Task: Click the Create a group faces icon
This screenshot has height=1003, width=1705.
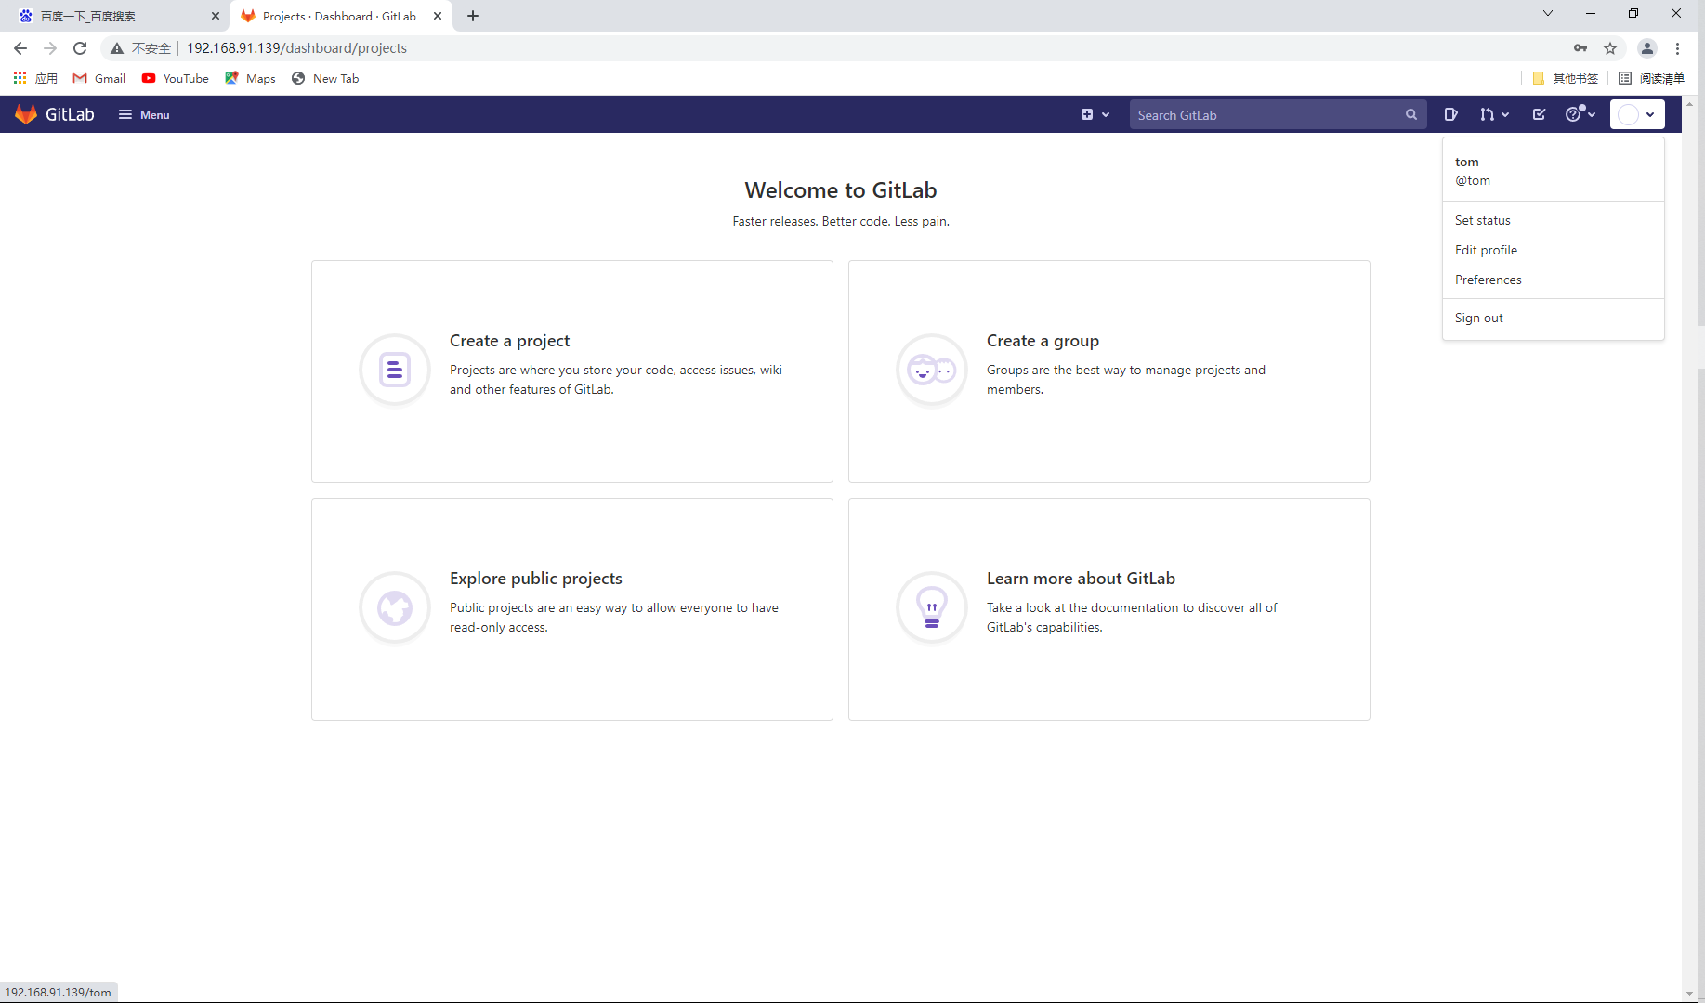Action: (932, 370)
